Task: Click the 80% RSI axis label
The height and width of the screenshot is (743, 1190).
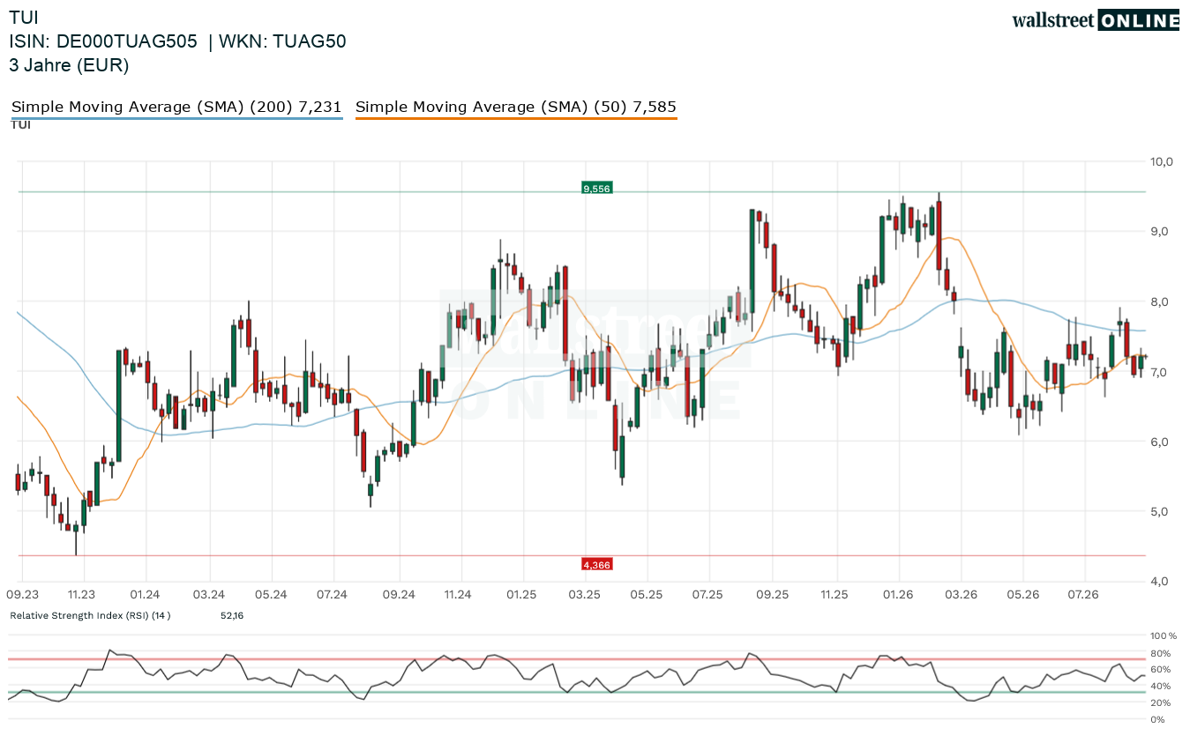Action: click(x=1160, y=653)
